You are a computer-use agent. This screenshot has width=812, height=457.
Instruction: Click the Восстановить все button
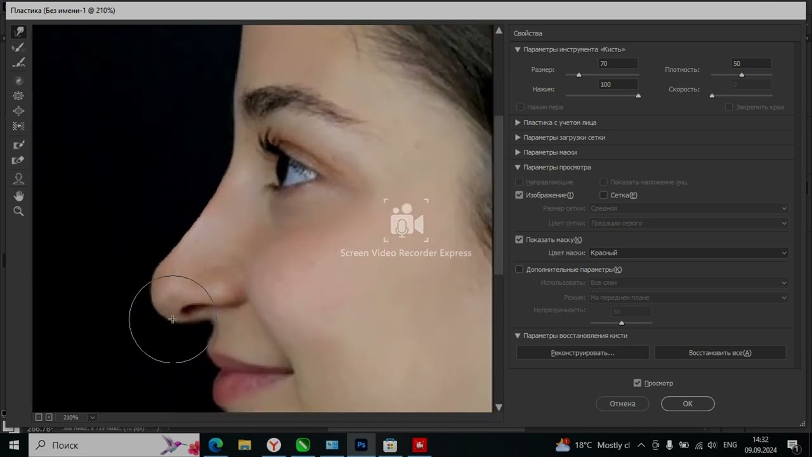720,353
